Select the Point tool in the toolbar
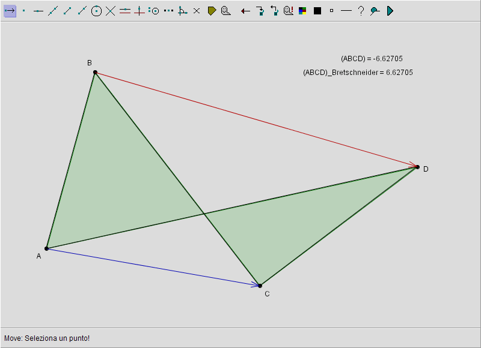The width and height of the screenshot is (481, 348). (24, 11)
